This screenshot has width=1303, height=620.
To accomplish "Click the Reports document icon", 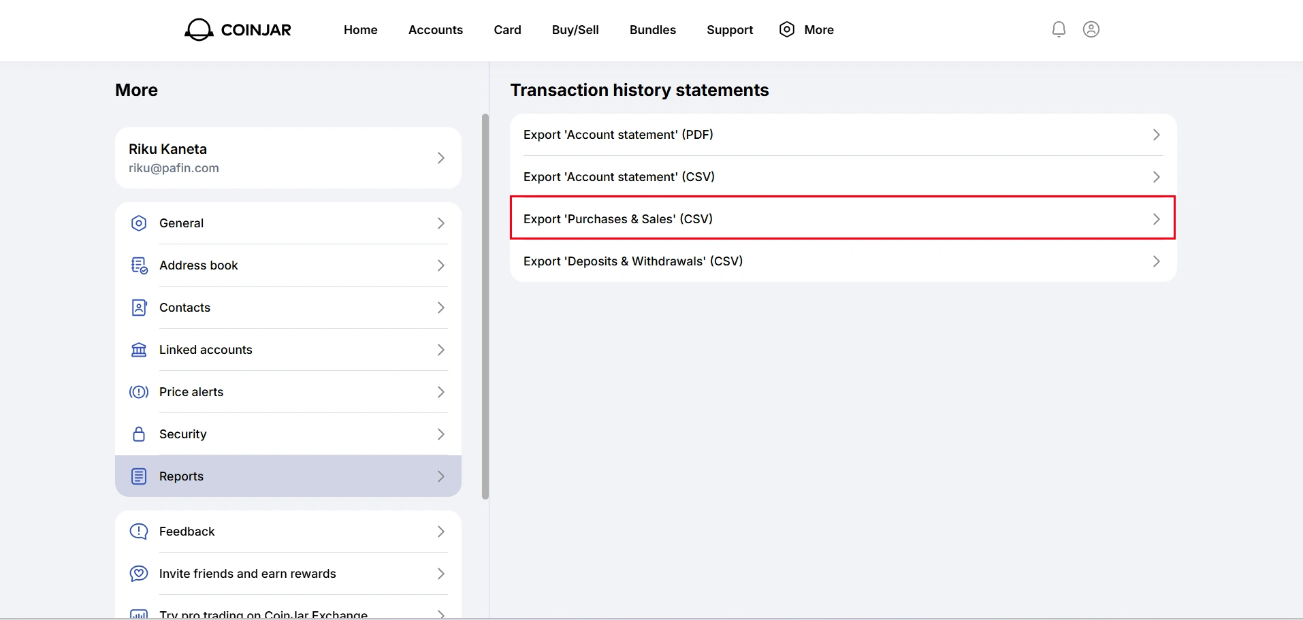I will coord(139,476).
